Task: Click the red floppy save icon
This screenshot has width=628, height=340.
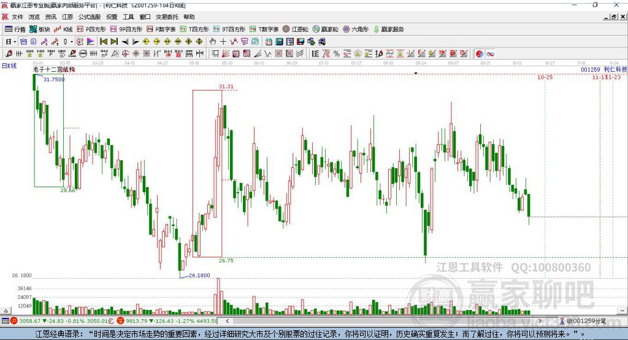Action: tap(301, 42)
